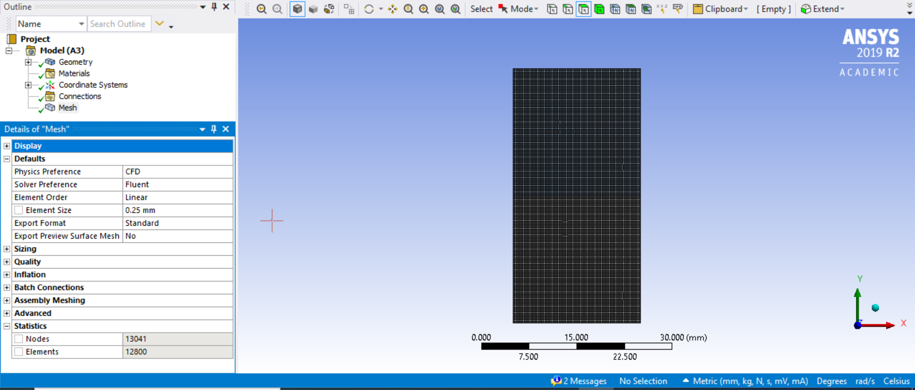Enable the Element Face selection filter
915x390 pixels.
click(631, 9)
